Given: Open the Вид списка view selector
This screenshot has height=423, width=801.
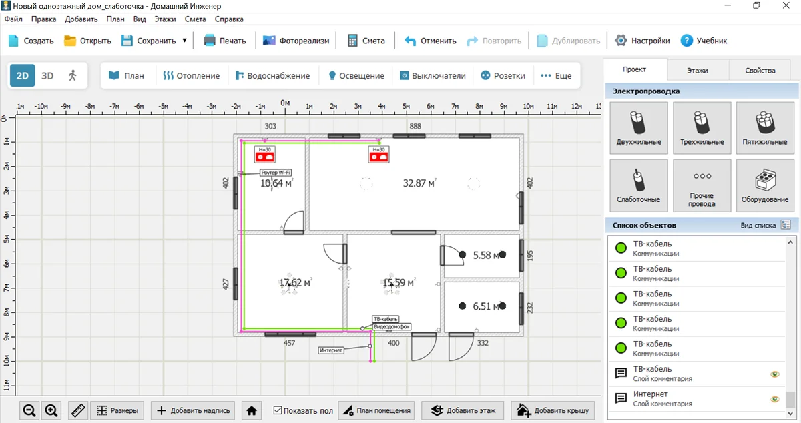Looking at the screenshot, I should [786, 226].
